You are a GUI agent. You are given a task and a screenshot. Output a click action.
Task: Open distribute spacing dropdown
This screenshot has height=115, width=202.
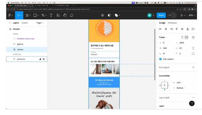(193, 29)
